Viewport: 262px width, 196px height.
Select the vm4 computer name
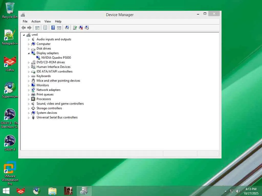35,35
